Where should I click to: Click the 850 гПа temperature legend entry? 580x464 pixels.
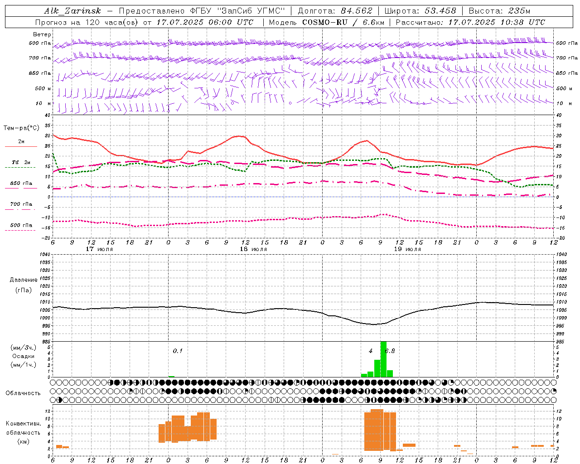21,184
